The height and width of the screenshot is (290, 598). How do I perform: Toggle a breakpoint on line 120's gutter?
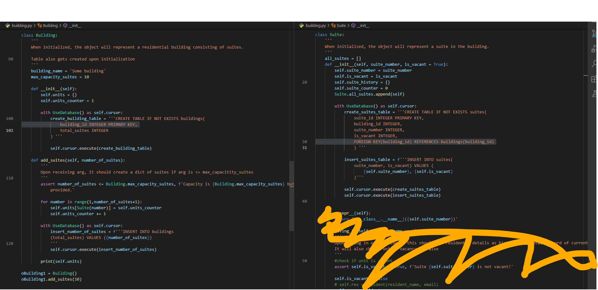click(x=3, y=243)
